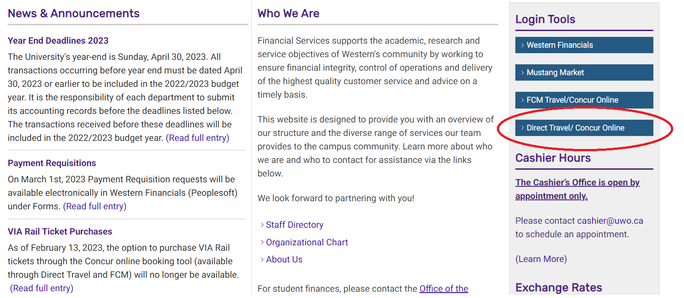Open the VIA Rail Ticket Purchases heading
This screenshot has width=684, height=298.
(60, 231)
